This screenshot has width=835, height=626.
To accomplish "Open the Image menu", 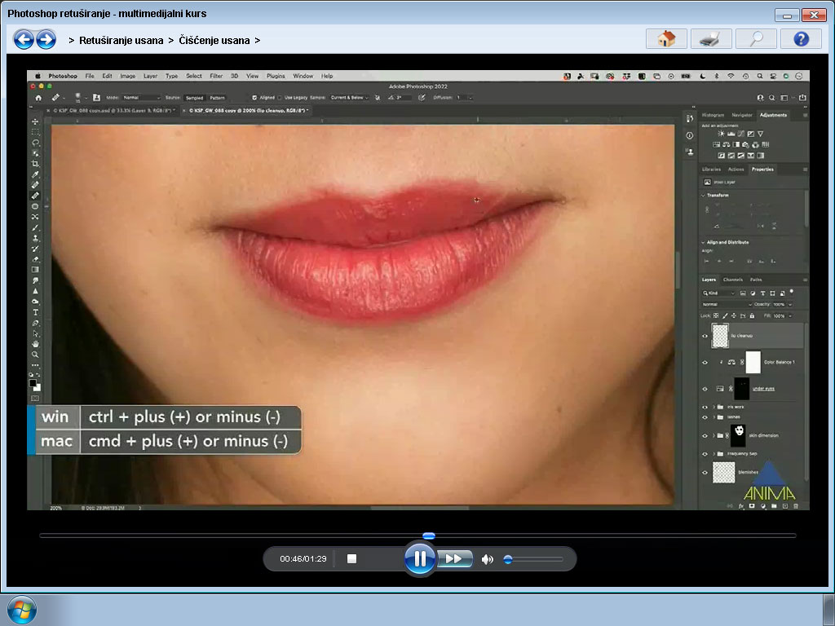I will 128,76.
